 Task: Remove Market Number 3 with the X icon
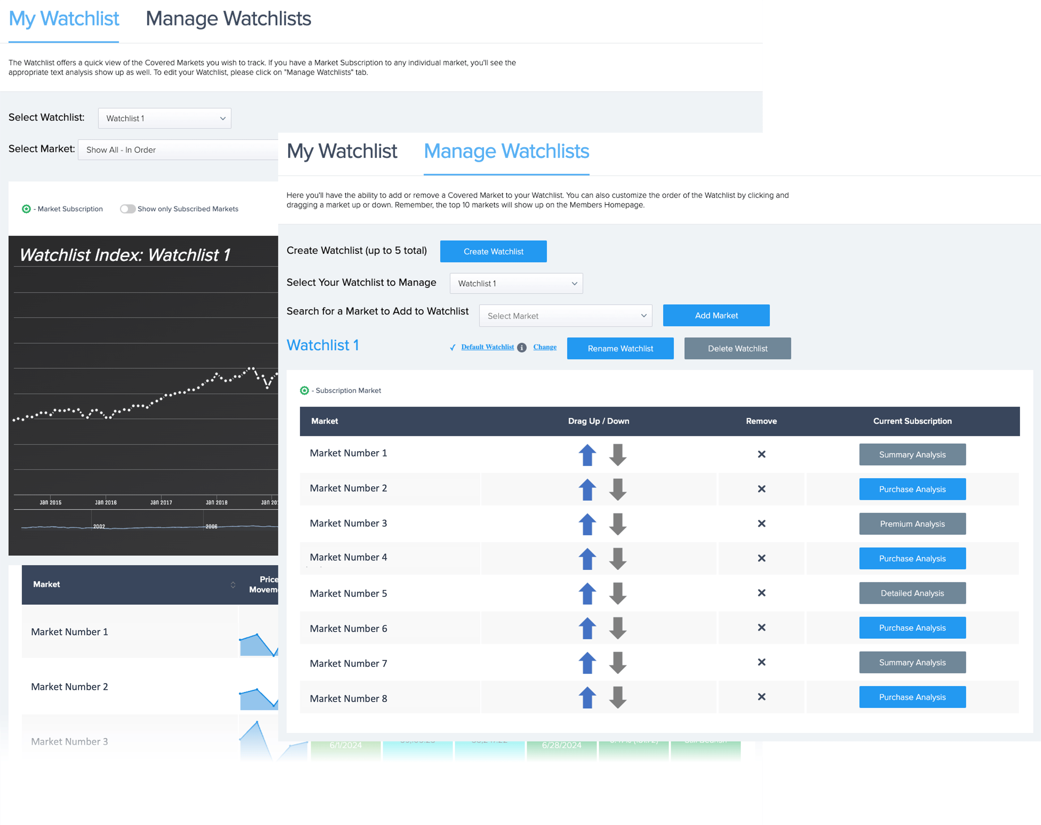(x=761, y=523)
